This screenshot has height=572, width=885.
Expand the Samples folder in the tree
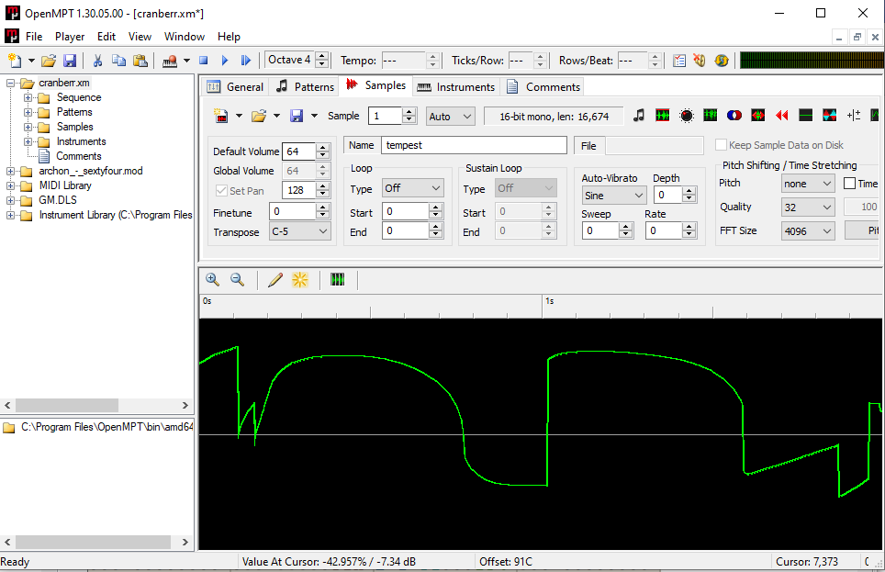[28, 127]
